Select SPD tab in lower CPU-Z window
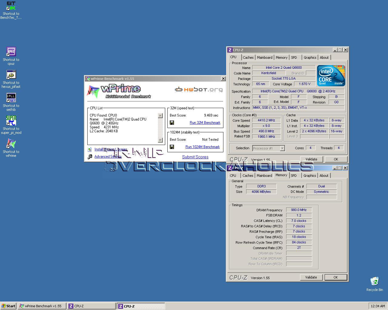Viewport: 388px width, 310px height. click(294, 176)
